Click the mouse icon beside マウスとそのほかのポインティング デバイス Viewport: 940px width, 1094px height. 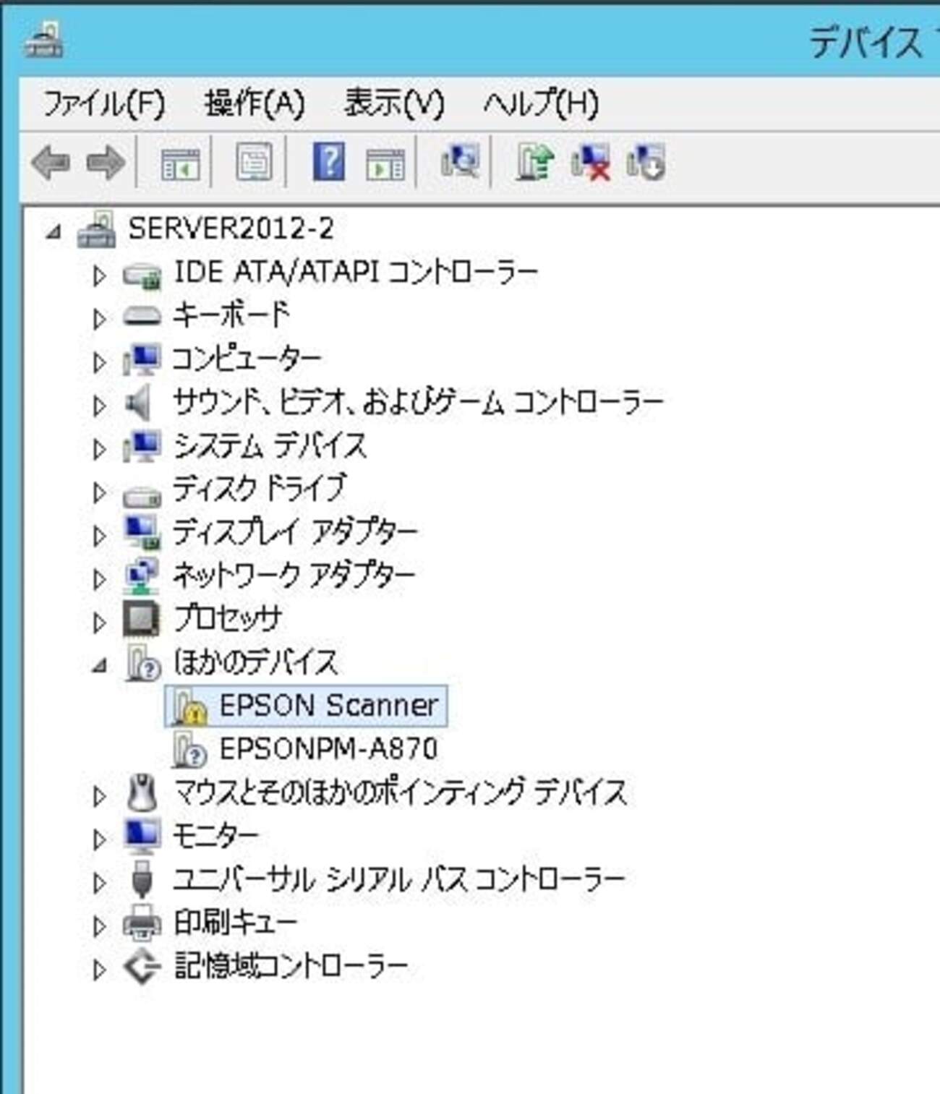[142, 792]
